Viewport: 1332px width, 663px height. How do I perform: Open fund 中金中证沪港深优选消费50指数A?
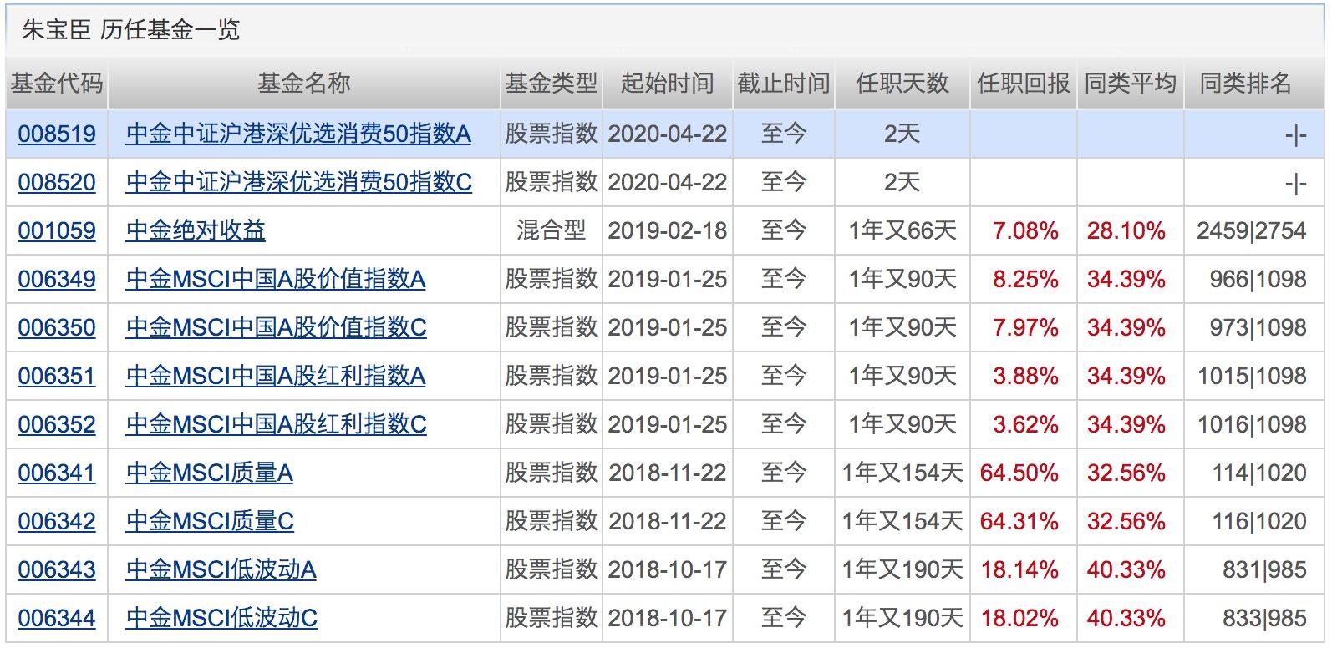pos(298,134)
